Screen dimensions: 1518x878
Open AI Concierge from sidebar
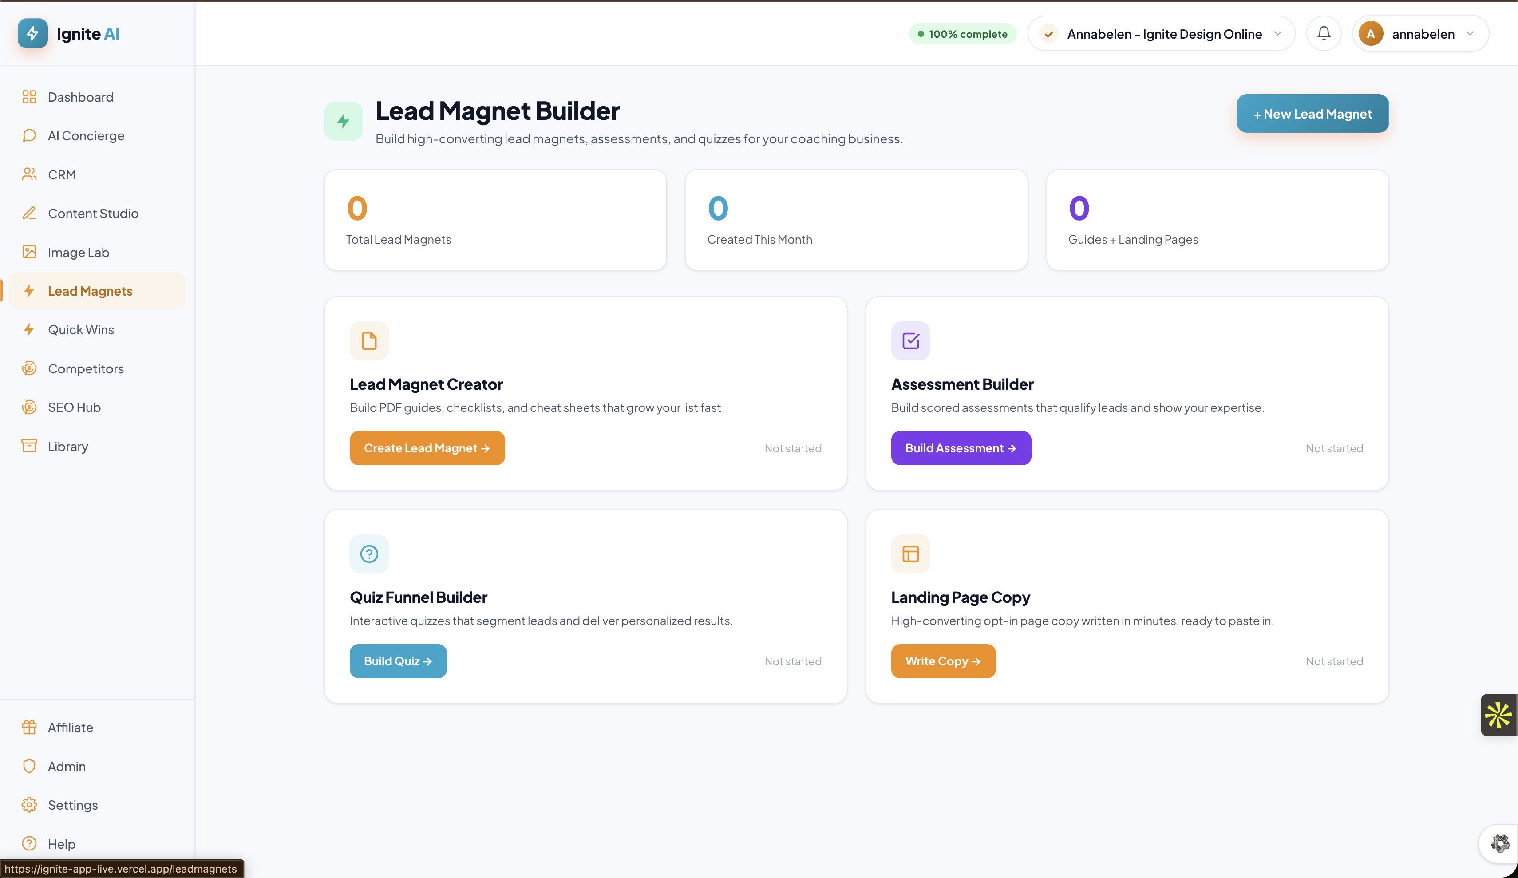(97, 135)
